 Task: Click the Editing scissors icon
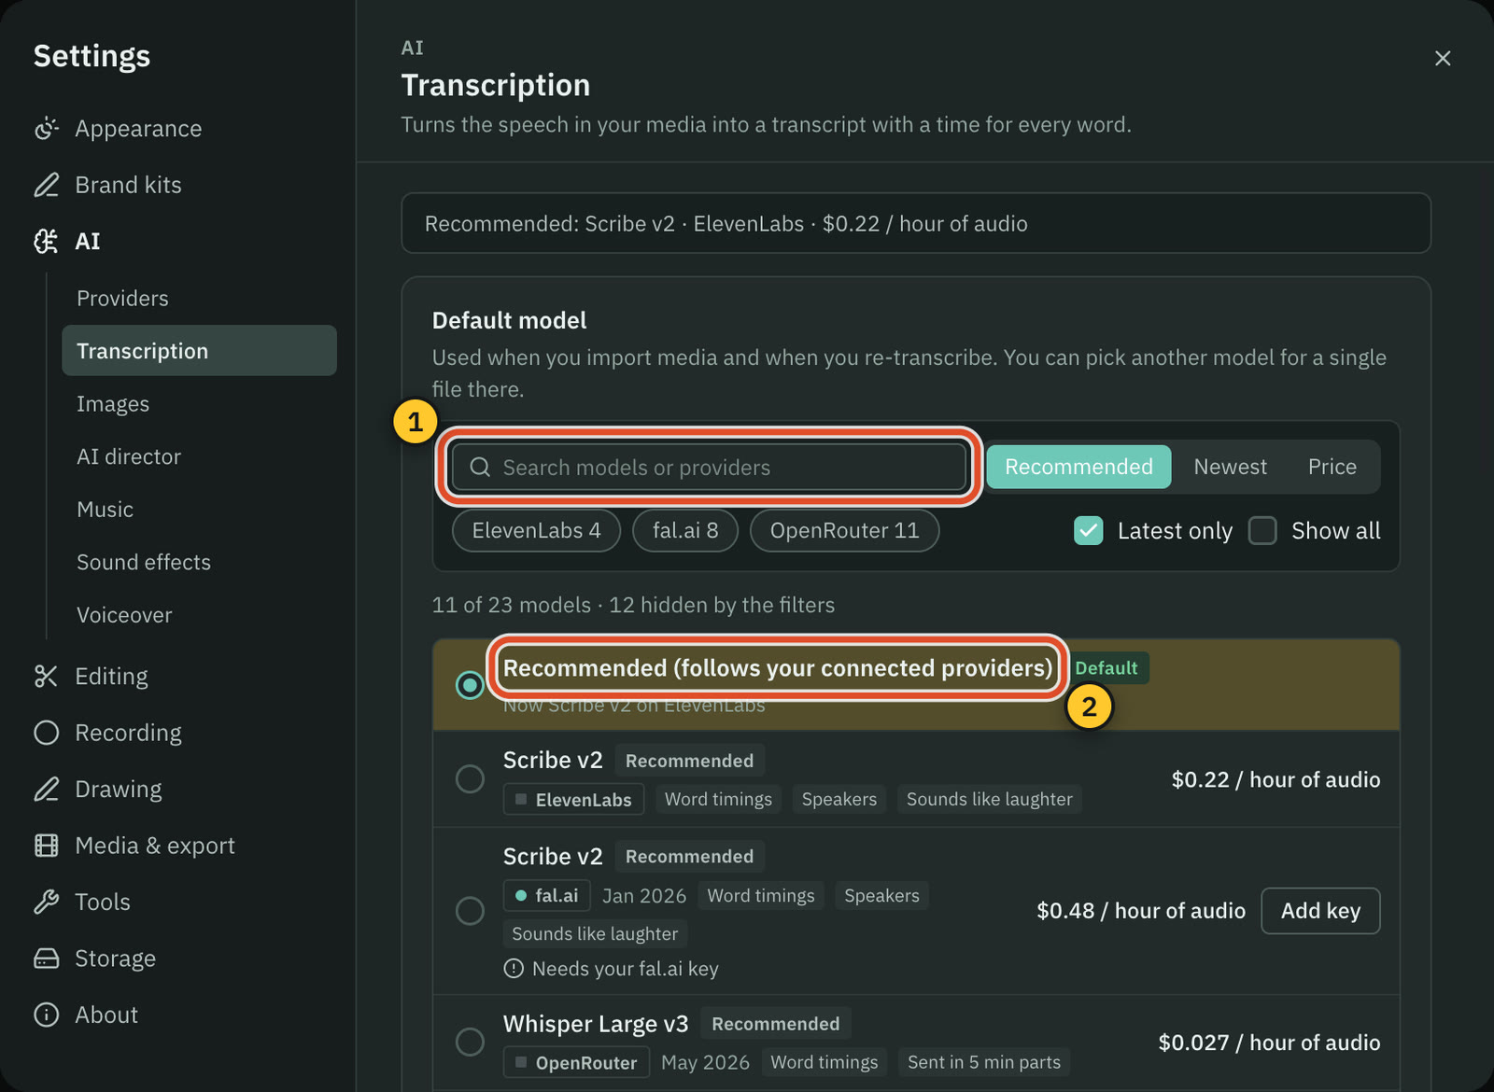[46, 677]
